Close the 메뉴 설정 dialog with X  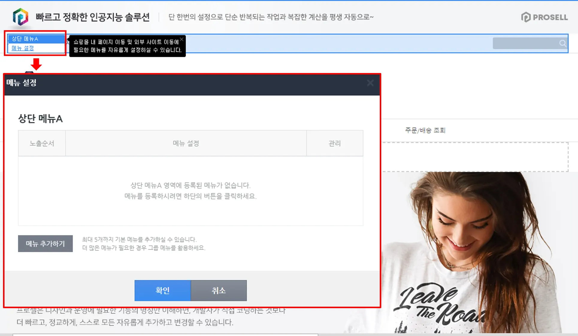(x=370, y=83)
